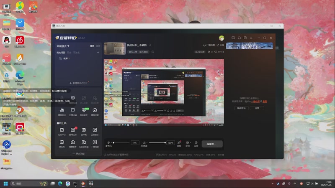Adjust the speaker volume slider
335x188 pixels.
(157, 143)
